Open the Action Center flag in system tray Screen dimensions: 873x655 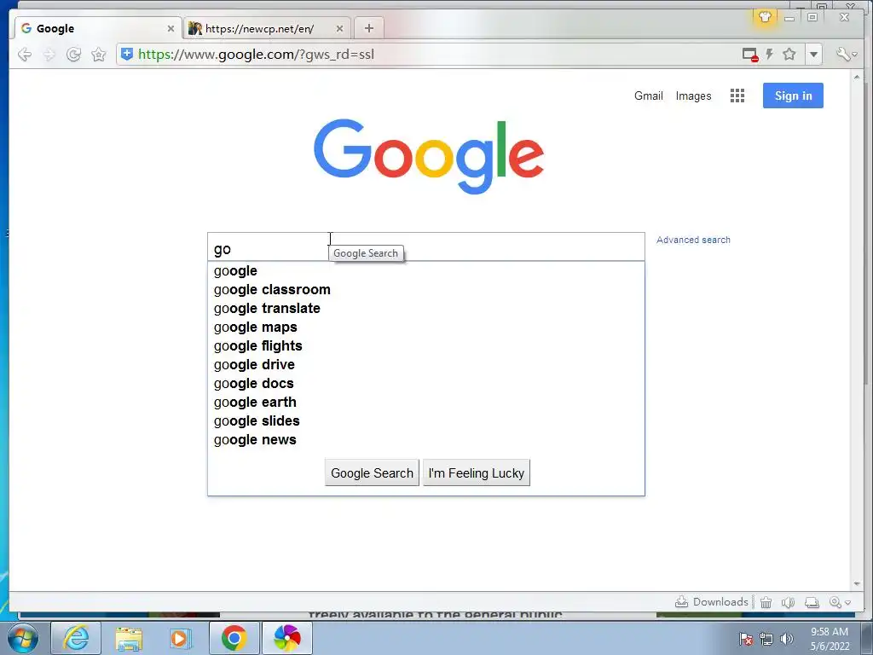pyautogui.click(x=746, y=639)
